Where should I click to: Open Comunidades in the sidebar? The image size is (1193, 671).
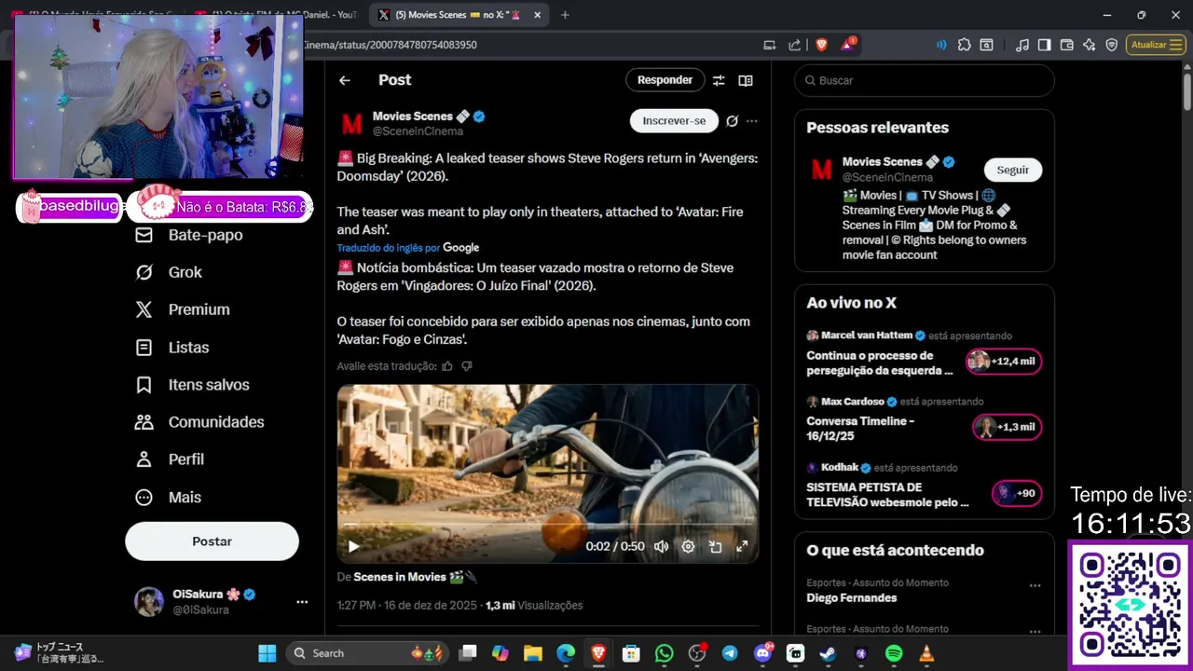[x=199, y=422]
